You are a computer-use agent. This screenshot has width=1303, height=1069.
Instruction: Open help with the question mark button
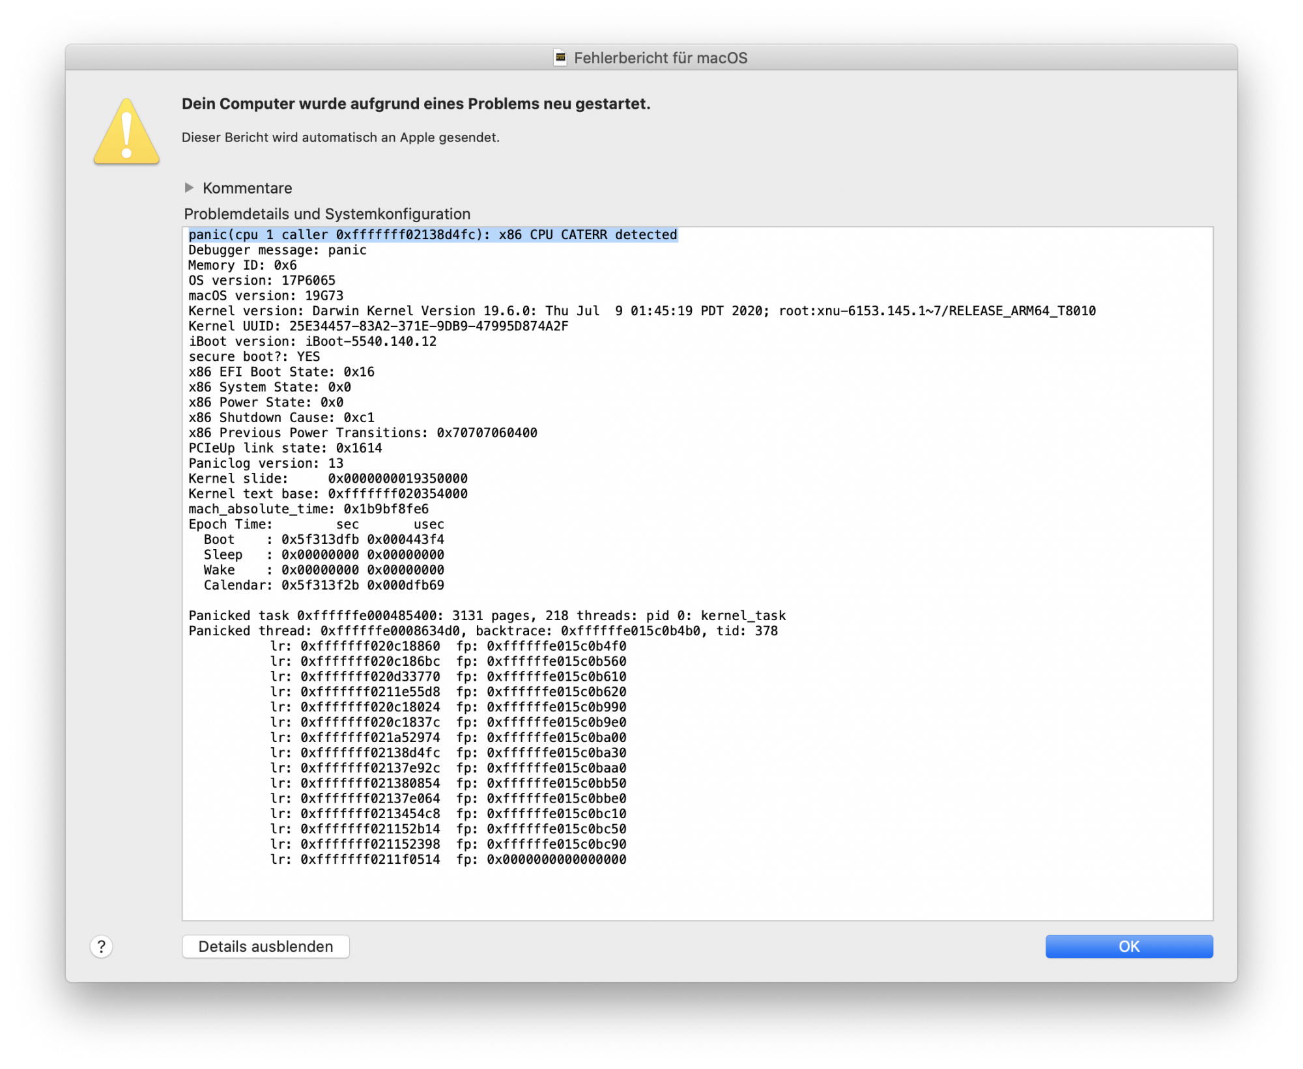tap(101, 946)
